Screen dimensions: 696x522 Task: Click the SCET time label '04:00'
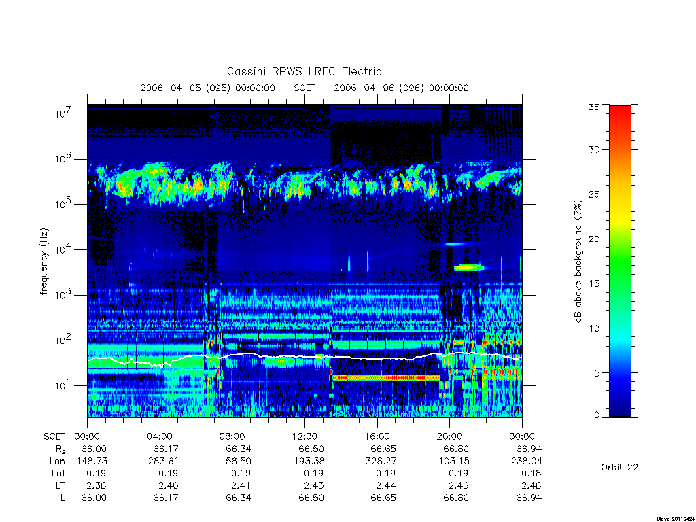160,436
